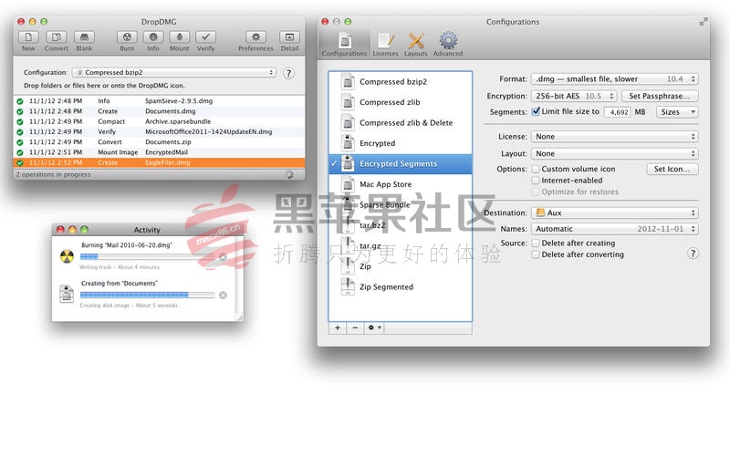Image resolution: width=730 pixels, height=456 pixels.
Task: Click the Compressed zlib configuration icon
Action: (348, 102)
